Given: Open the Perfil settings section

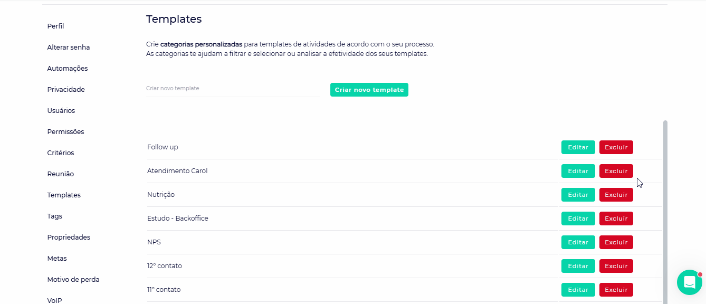Looking at the screenshot, I should 55,26.
